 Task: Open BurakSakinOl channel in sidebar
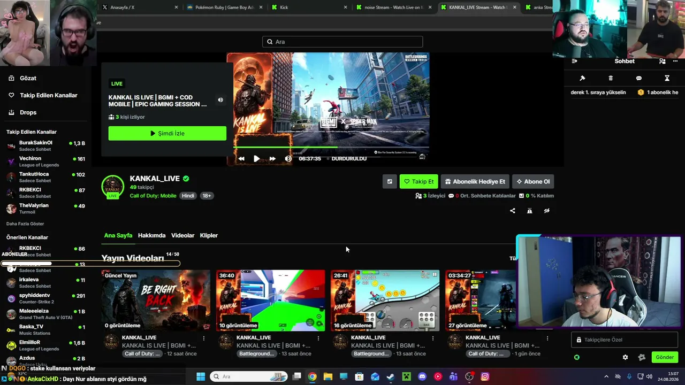click(x=45, y=145)
